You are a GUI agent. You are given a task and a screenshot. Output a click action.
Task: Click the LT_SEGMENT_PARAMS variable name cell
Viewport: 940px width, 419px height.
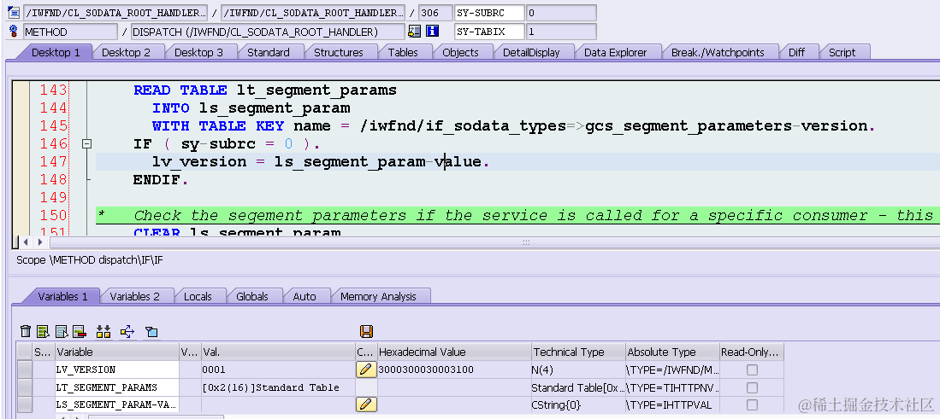(117, 387)
